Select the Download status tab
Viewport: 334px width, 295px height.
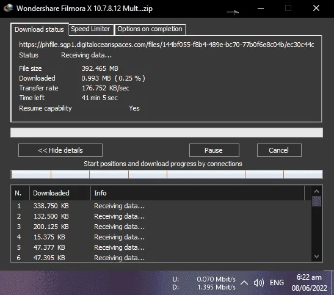[x=40, y=29]
